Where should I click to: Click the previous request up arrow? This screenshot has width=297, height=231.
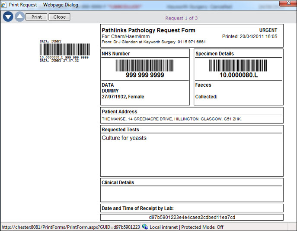[19, 17]
